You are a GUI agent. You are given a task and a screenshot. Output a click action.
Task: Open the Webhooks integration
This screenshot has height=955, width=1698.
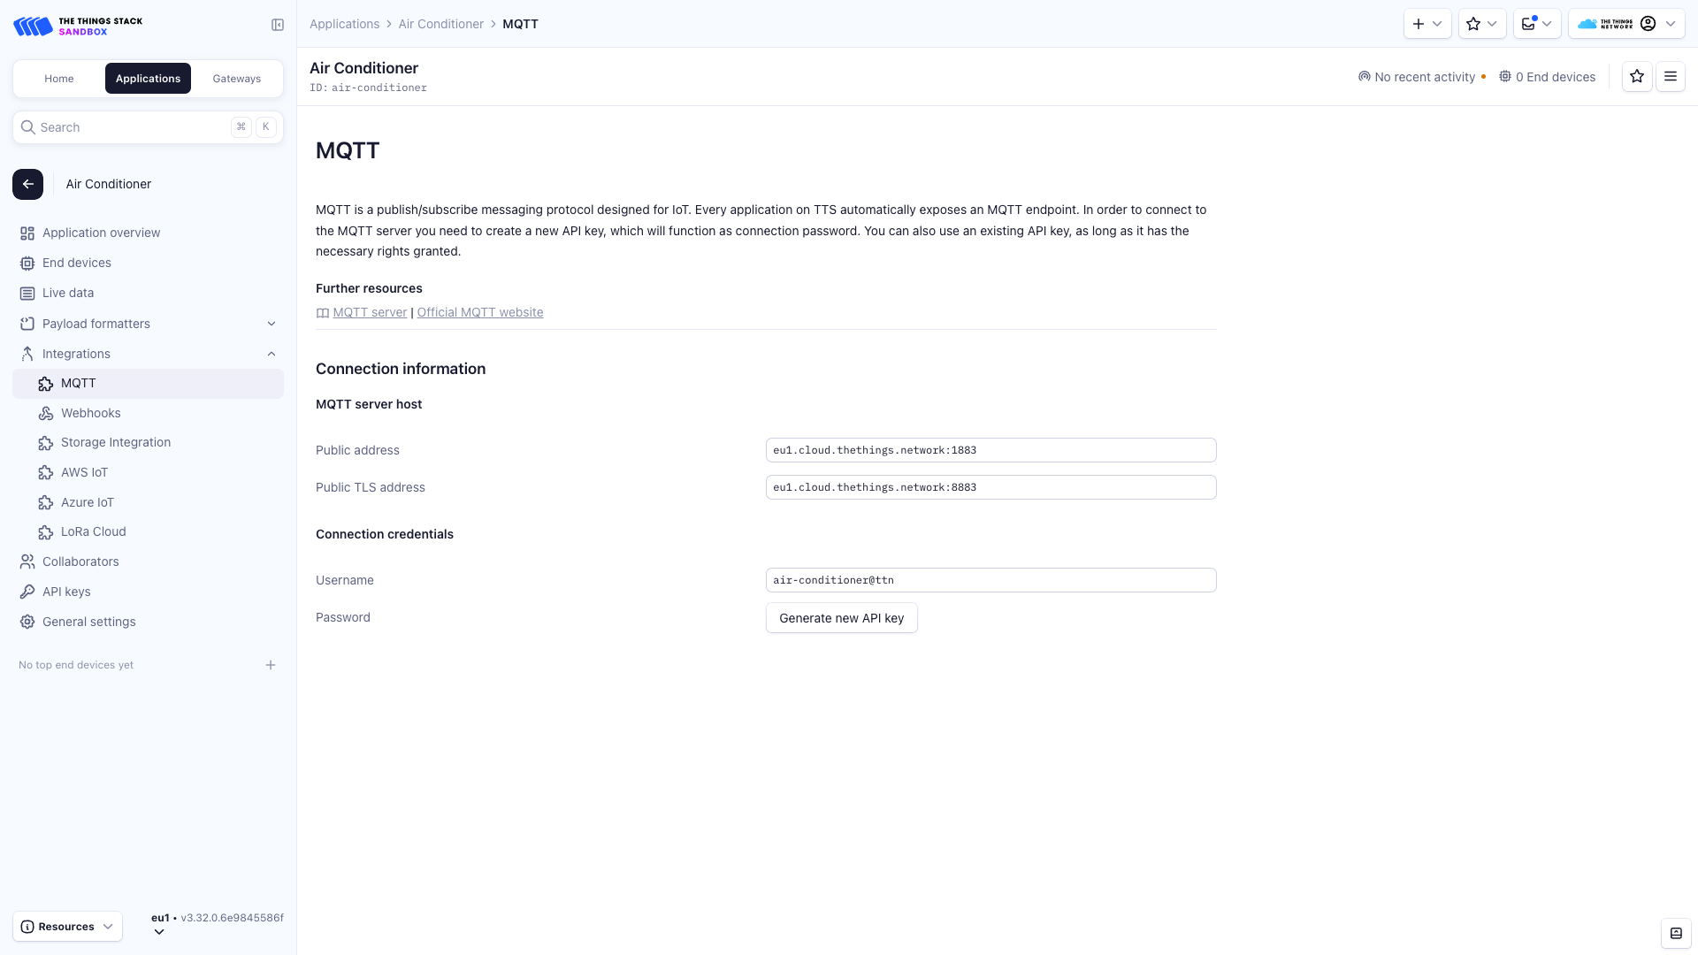coord(90,413)
